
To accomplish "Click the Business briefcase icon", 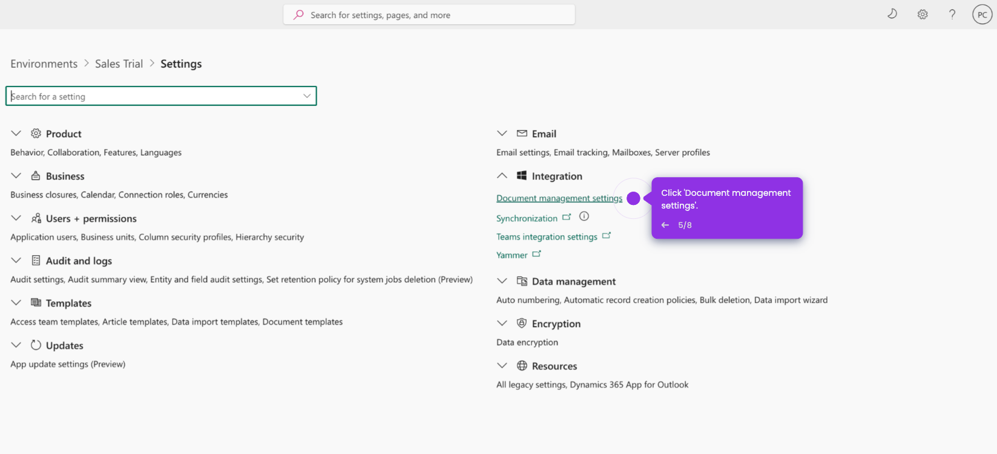I will (x=36, y=175).
